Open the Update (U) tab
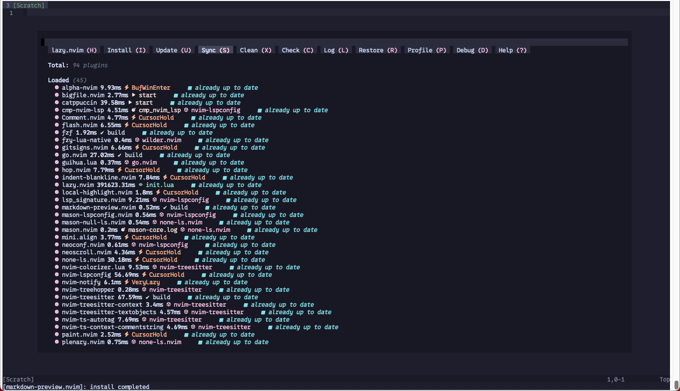The image size is (680, 391). point(173,50)
